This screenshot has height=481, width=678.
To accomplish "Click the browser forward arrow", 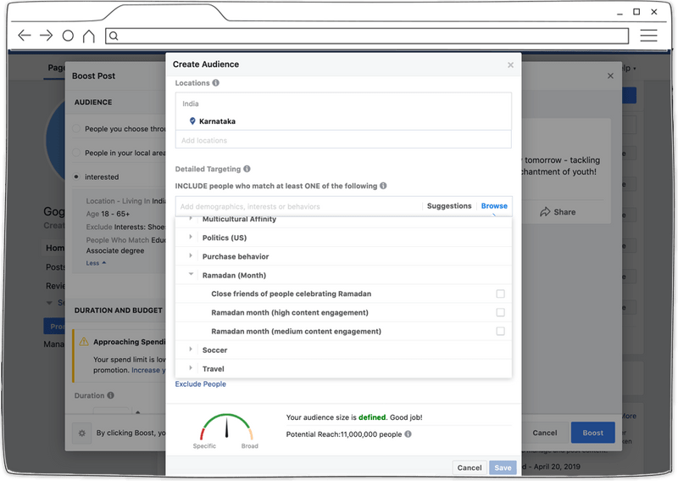I will pos(46,35).
